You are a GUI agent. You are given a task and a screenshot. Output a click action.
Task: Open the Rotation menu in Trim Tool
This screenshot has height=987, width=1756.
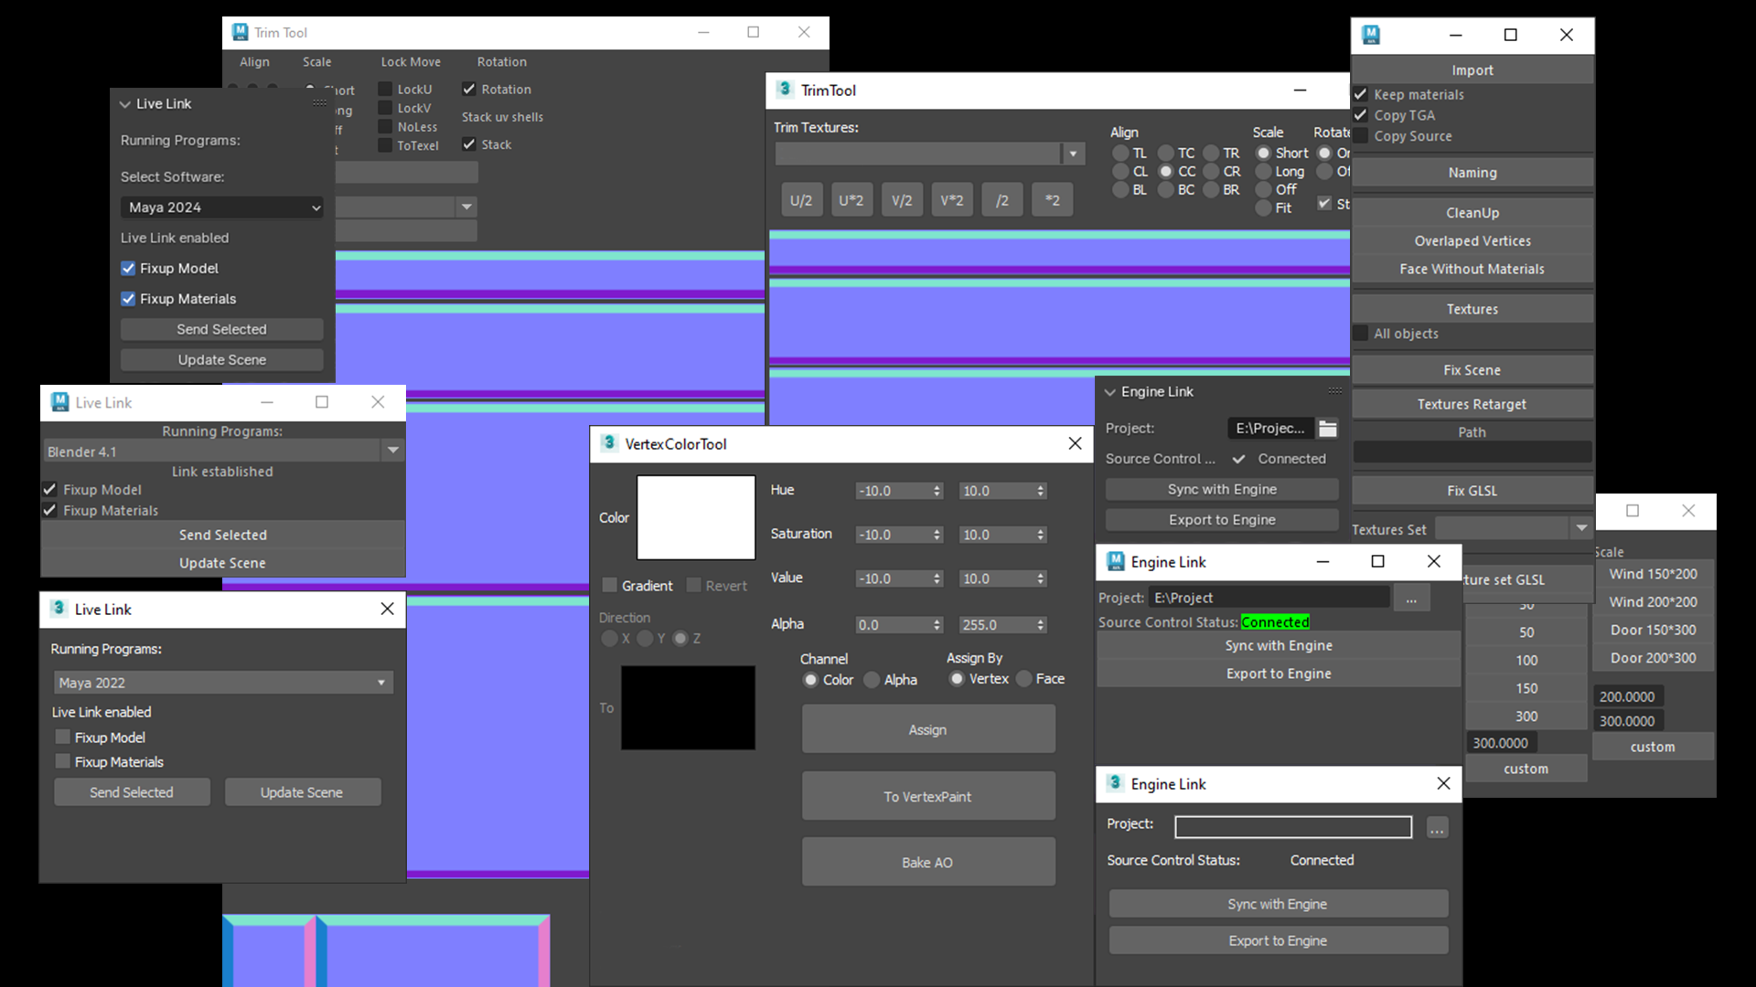(502, 62)
